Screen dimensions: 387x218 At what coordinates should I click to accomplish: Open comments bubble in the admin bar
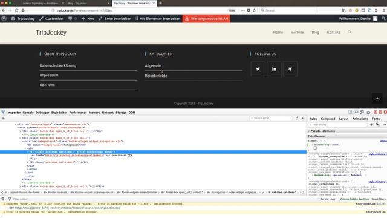point(73,19)
